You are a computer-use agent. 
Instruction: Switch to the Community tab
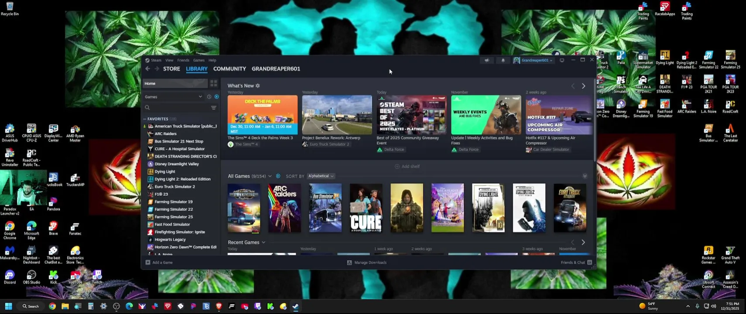[x=229, y=69]
